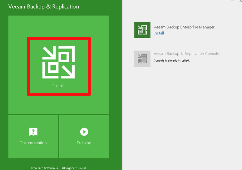Image resolution: width=242 pixels, height=170 pixels.
Task: Open the Training tile label
Action: tap(84, 143)
